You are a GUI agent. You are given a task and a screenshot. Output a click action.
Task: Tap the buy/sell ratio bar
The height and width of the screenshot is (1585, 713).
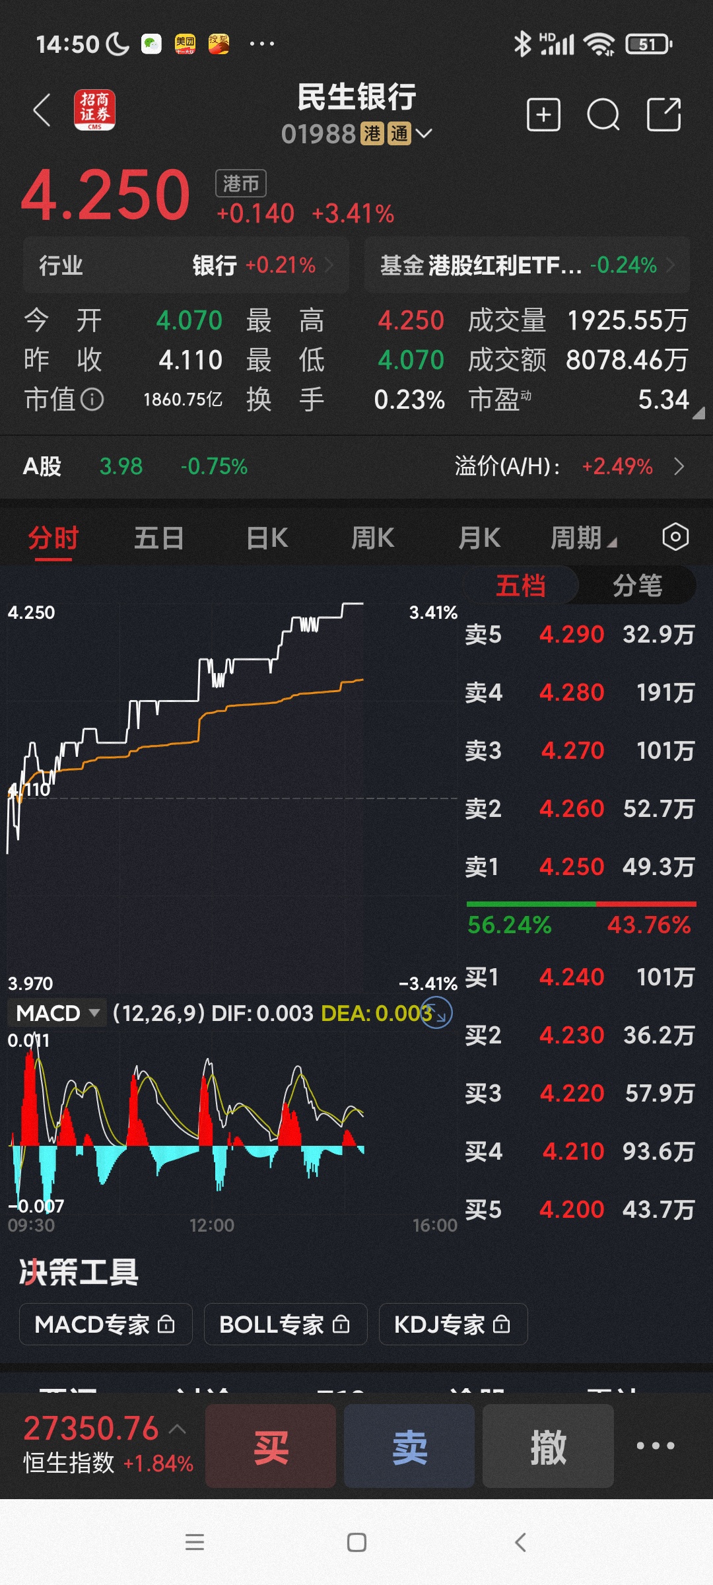(x=581, y=904)
